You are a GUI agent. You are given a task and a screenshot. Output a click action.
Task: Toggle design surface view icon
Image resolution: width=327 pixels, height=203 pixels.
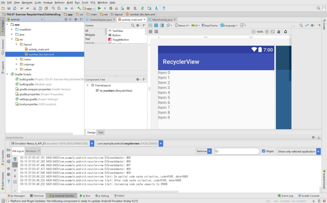point(150,25)
